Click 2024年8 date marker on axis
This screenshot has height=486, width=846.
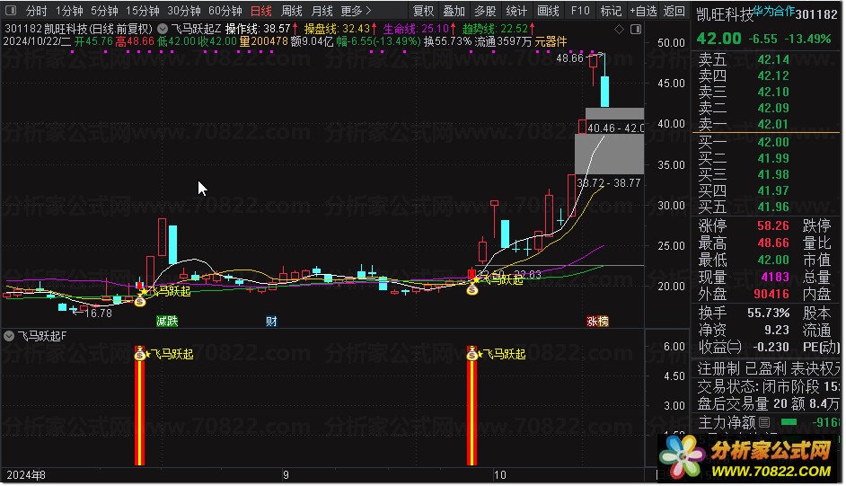click(x=26, y=475)
